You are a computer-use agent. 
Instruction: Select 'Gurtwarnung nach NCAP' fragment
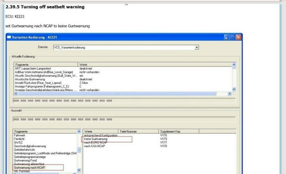tap(30, 168)
